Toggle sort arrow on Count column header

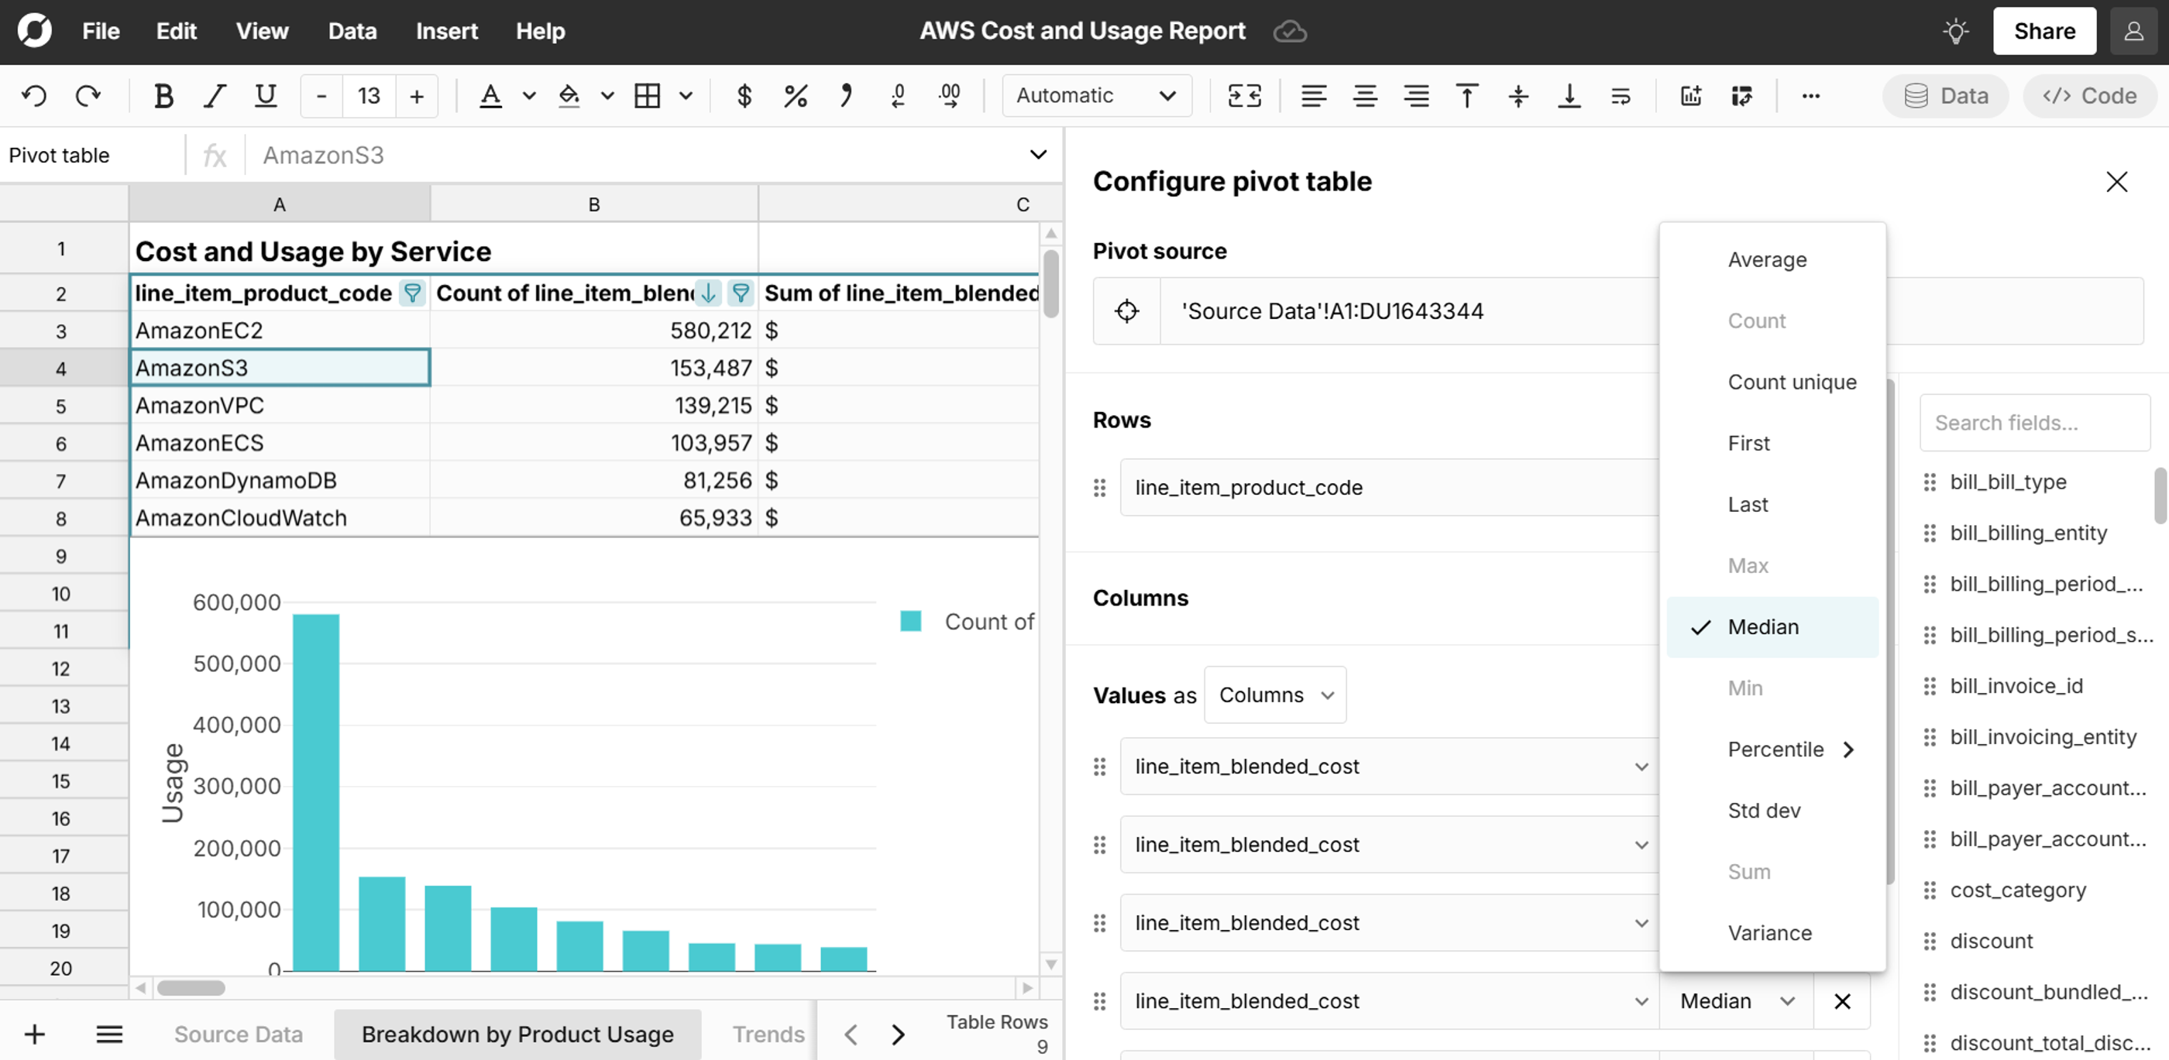709,293
